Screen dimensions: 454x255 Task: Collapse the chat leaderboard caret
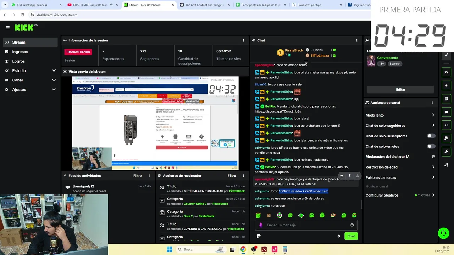(306, 62)
